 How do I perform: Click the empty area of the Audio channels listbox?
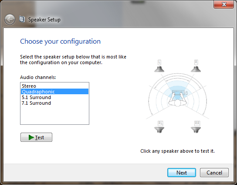(54, 115)
